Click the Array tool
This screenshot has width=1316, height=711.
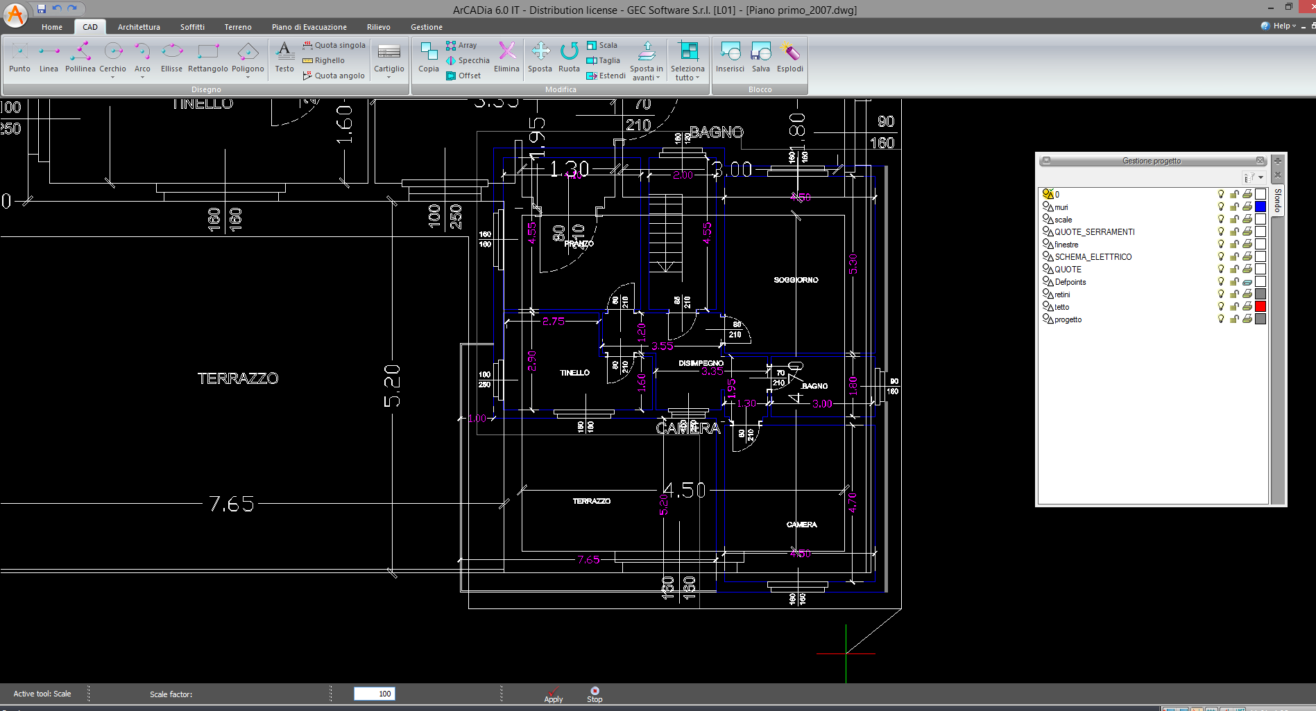(x=461, y=45)
